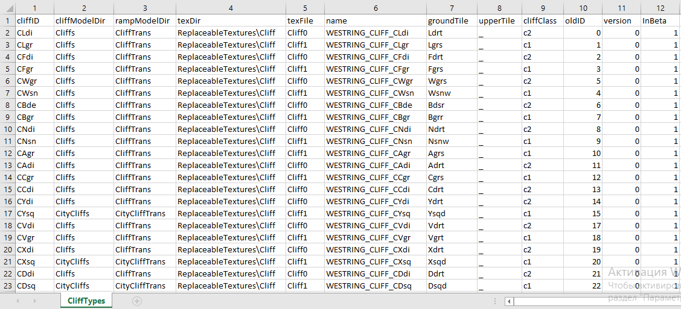Screen dimensions: 681x309
Task: Select cell containing CNdi
Action: click(34, 129)
